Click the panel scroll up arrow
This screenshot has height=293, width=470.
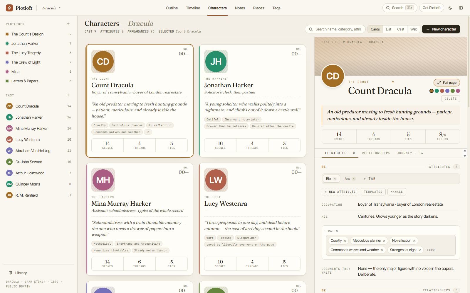click(465, 151)
